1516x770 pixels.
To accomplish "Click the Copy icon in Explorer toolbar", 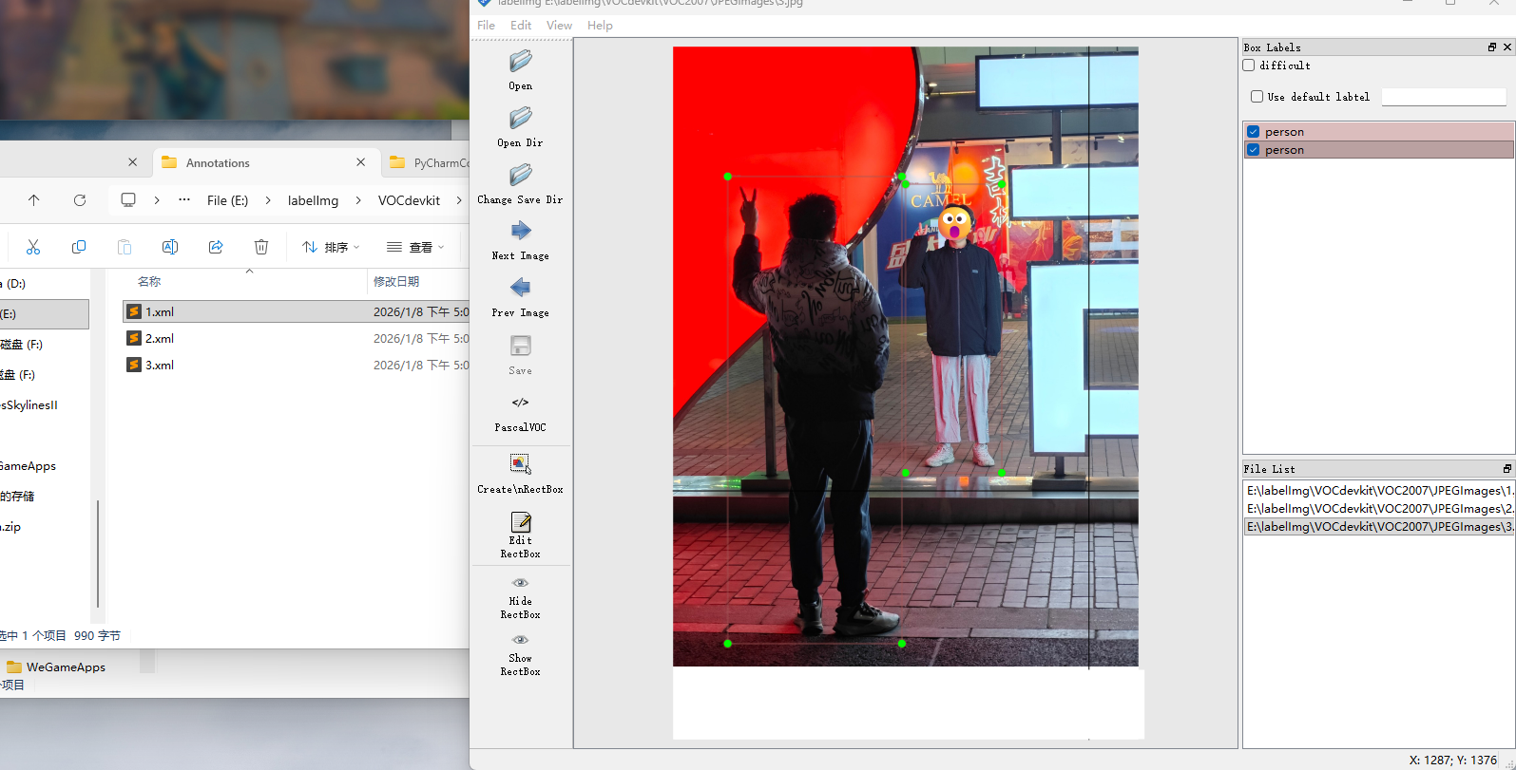I will [79, 247].
